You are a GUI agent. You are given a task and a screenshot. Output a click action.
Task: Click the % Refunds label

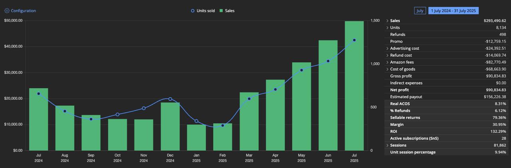pyautogui.click(x=400, y=111)
